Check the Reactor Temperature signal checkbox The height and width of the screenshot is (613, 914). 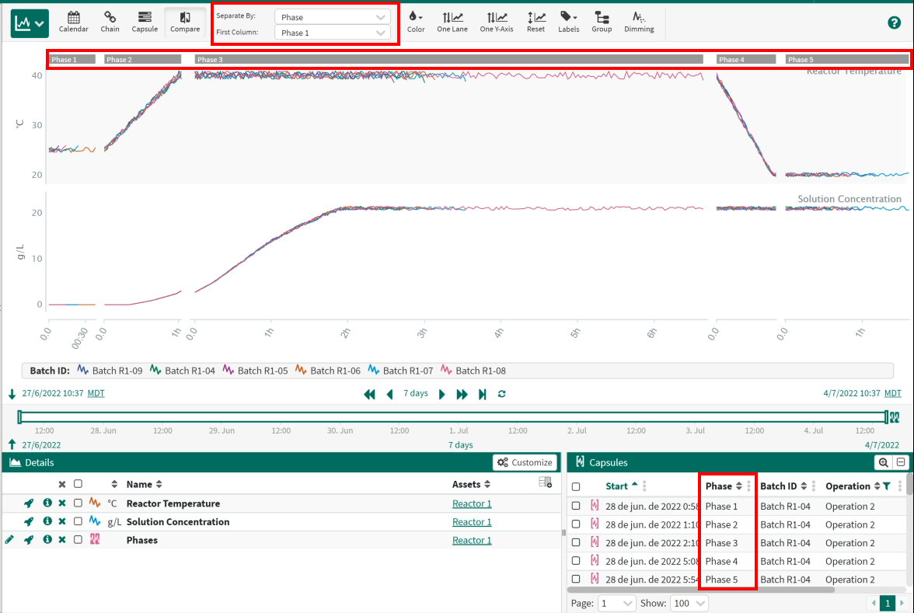78,503
